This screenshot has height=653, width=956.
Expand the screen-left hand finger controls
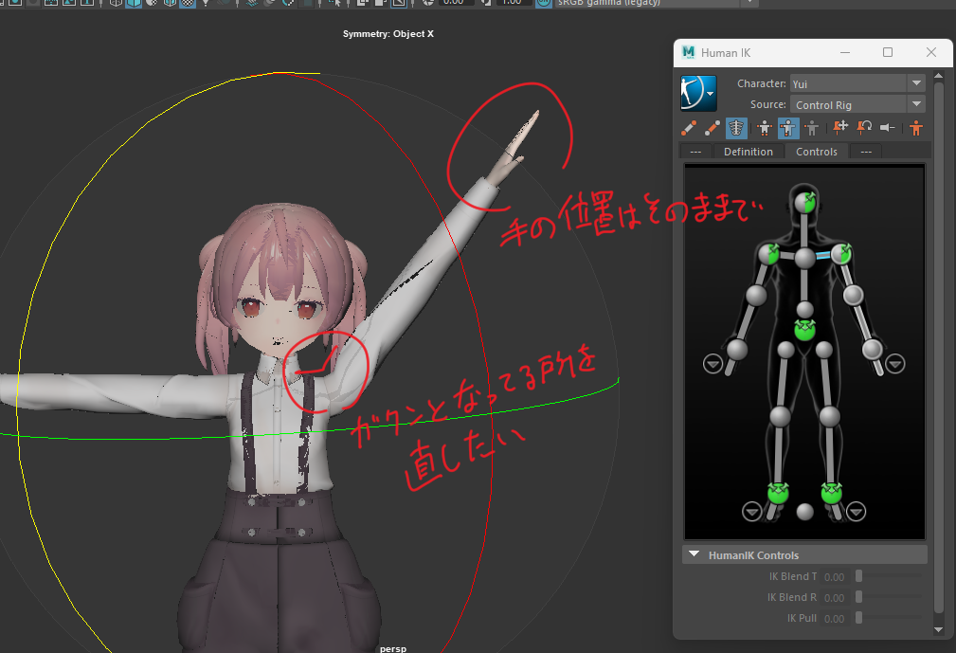coord(712,364)
